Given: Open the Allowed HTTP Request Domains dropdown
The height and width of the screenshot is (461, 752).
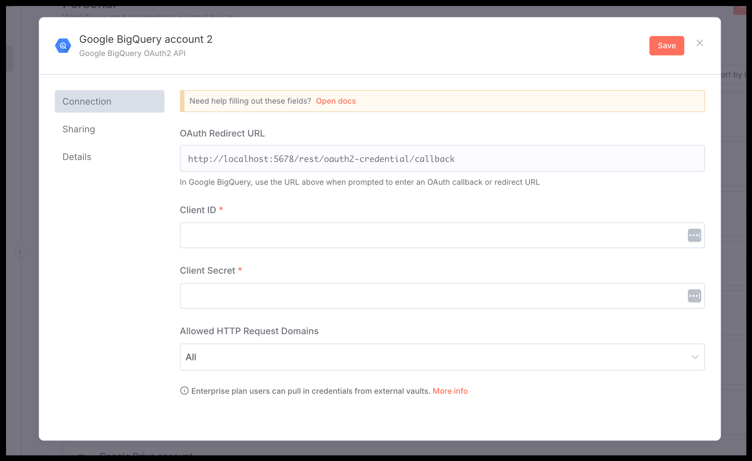Looking at the screenshot, I should (x=442, y=357).
